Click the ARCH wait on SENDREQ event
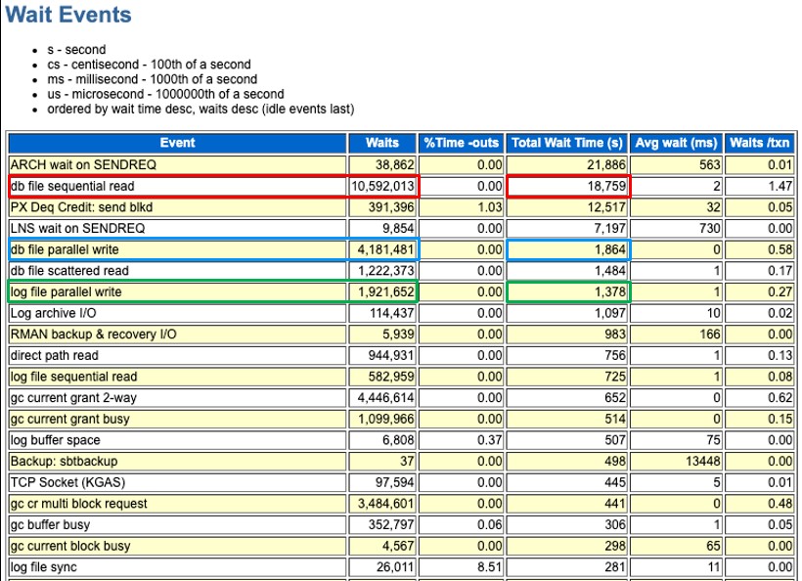Viewport: 802px width, 581px height. tap(83, 164)
